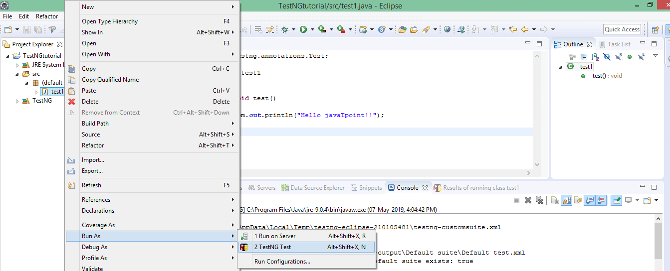Click the Sort alphabetically icon in Outline
Screen dimensions: 670x271
[x=595, y=56]
